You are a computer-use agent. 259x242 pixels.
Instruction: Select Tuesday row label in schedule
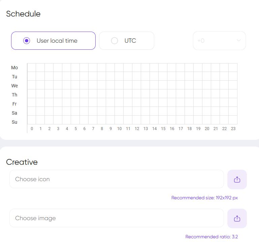pyautogui.click(x=14, y=77)
